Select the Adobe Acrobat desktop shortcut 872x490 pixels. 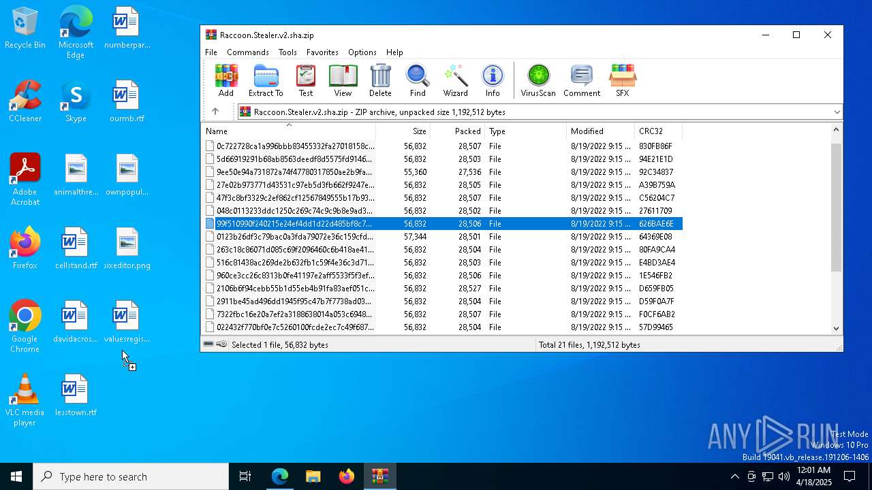[25, 180]
